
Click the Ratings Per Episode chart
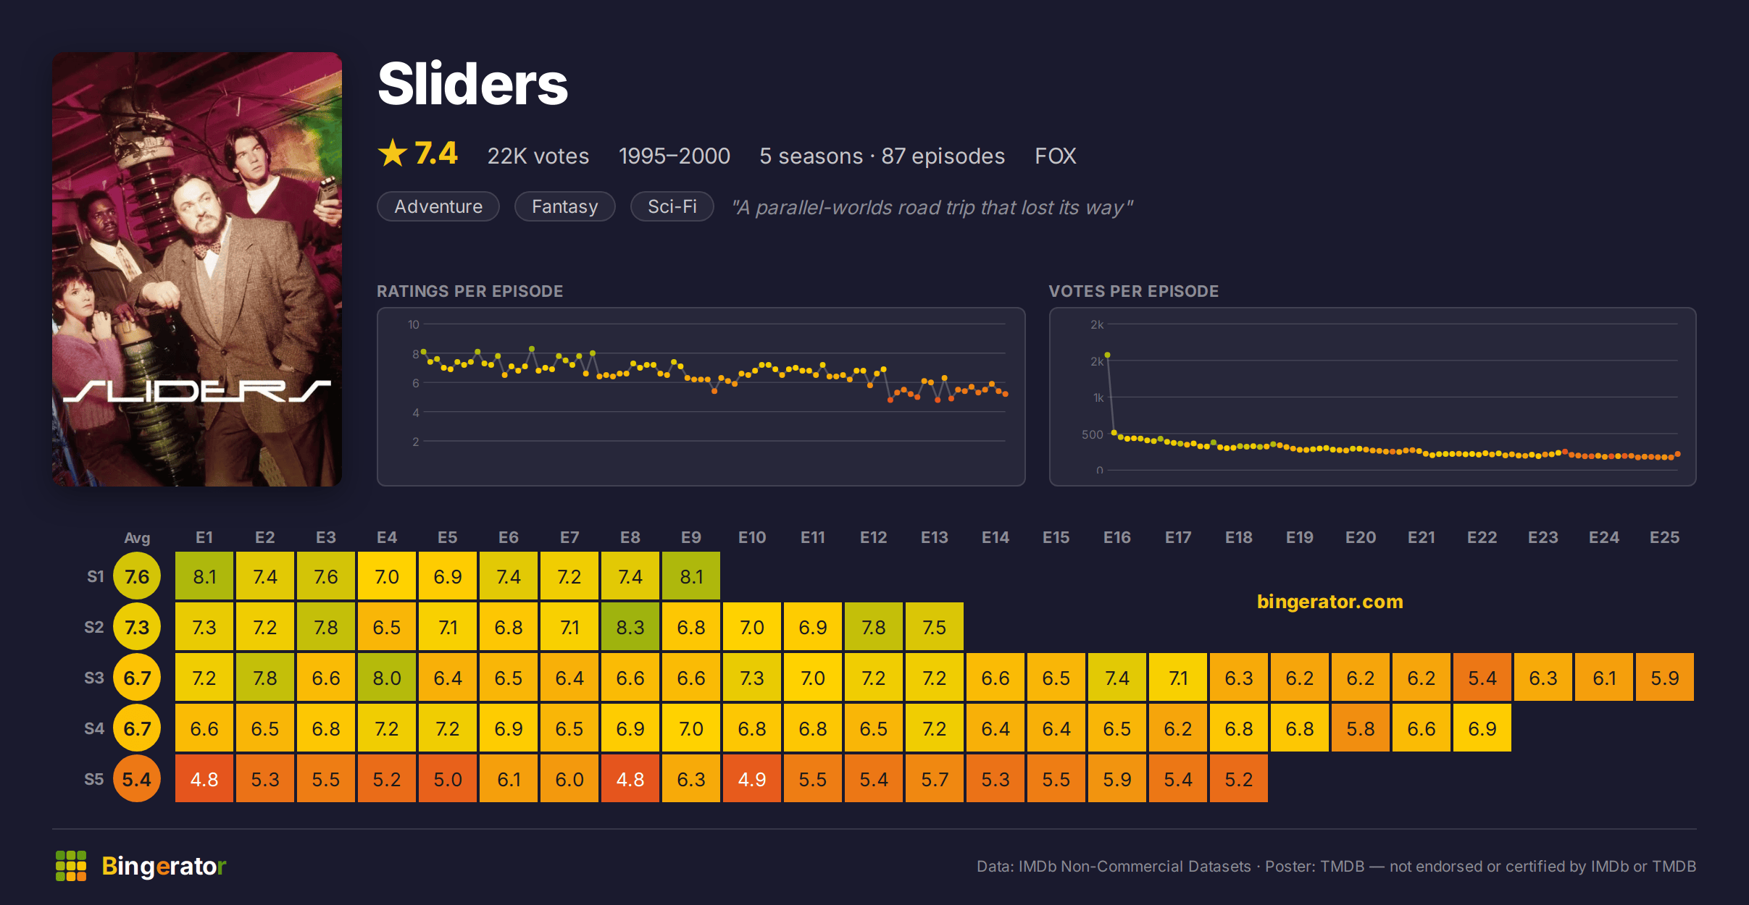point(701,397)
